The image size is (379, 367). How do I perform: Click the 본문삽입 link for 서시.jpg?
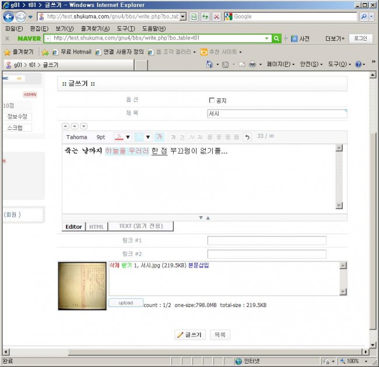(198, 266)
